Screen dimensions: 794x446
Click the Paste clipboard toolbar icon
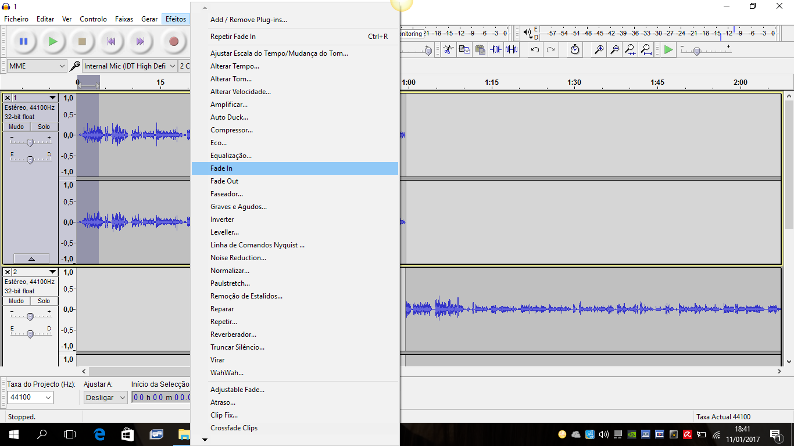pyautogui.click(x=480, y=49)
